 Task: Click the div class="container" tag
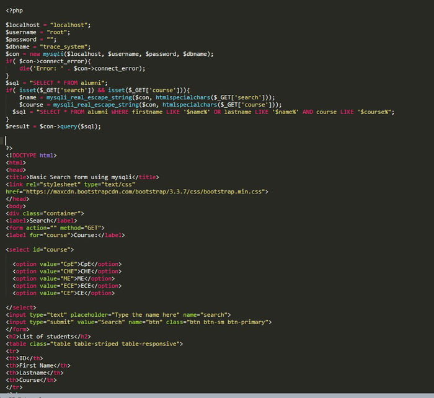(45, 213)
